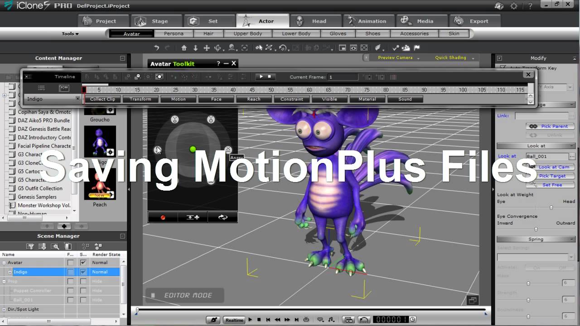Click the toolbar icon with the flag
Viewport: 580px width, 326px height.
coord(416,48)
